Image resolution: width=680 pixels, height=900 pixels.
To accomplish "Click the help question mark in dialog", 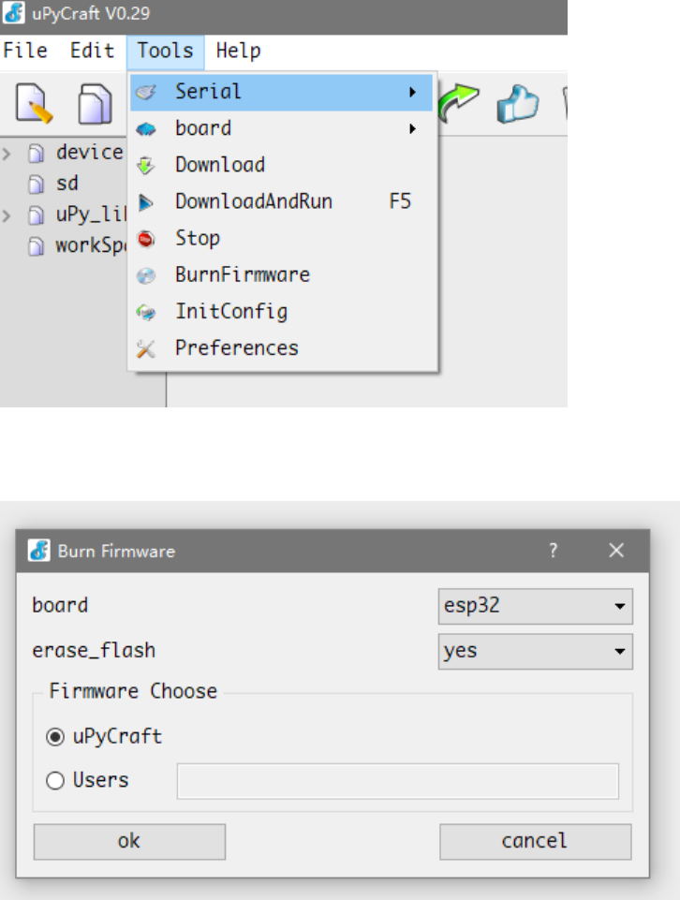I will tap(554, 551).
